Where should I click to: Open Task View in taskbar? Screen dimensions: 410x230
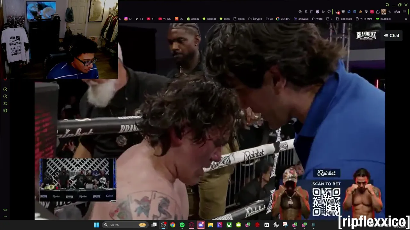pos(154,225)
